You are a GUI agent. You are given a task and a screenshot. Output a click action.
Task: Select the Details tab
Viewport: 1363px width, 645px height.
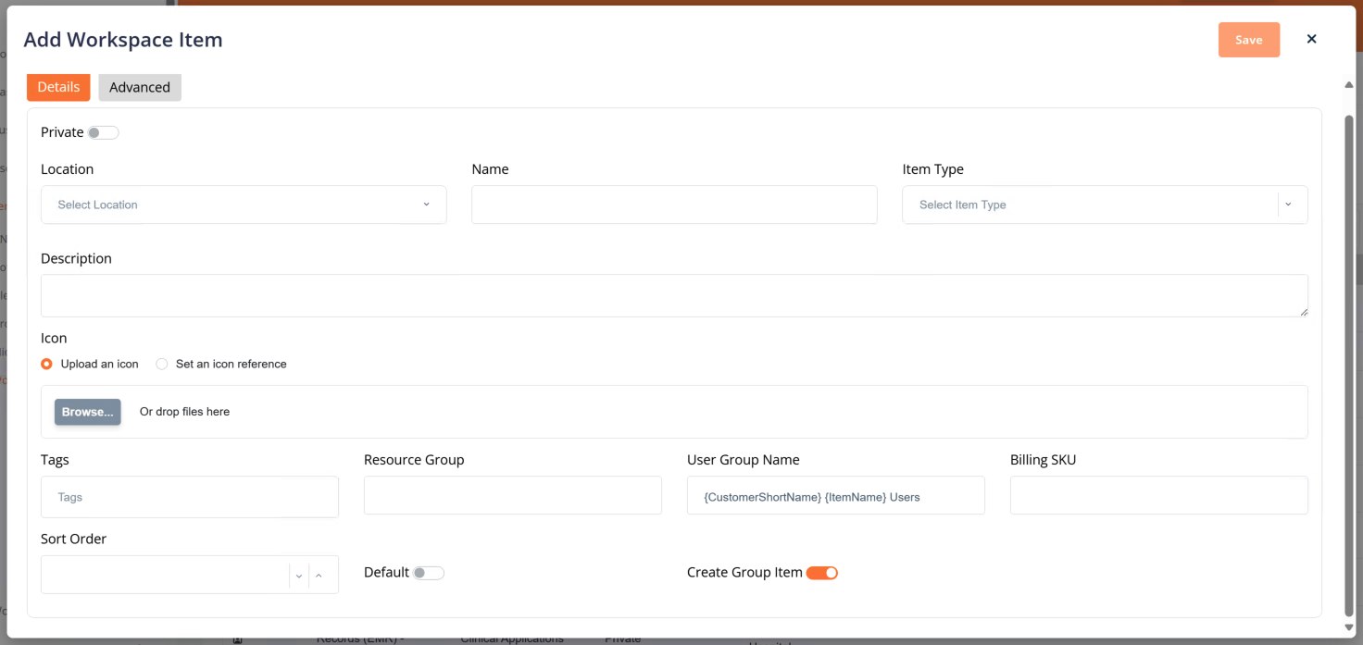click(58, 87)
